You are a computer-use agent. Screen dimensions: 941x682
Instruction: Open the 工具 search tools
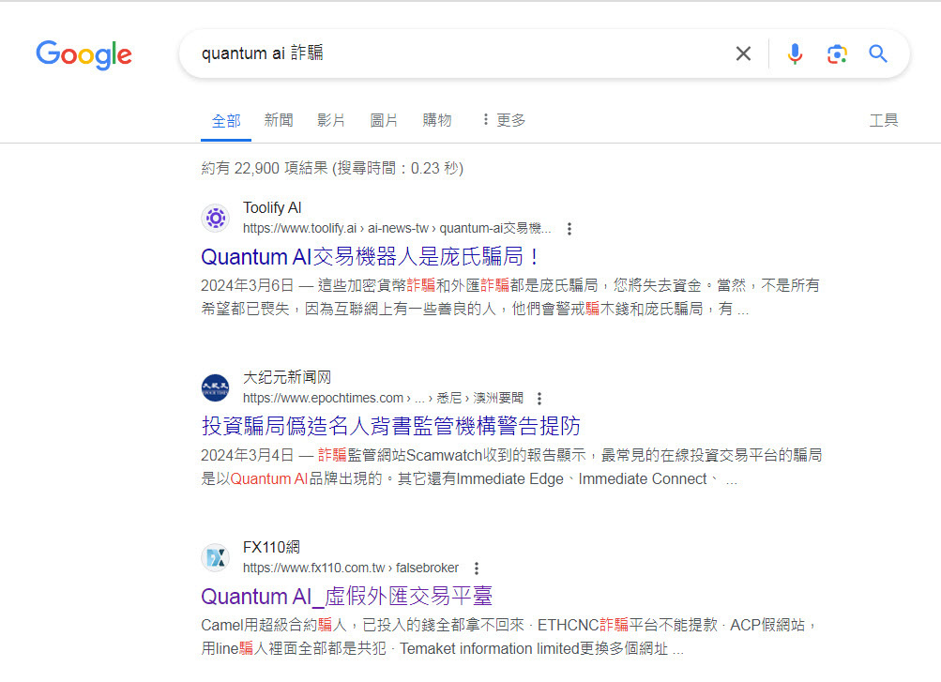pos(884,121)
